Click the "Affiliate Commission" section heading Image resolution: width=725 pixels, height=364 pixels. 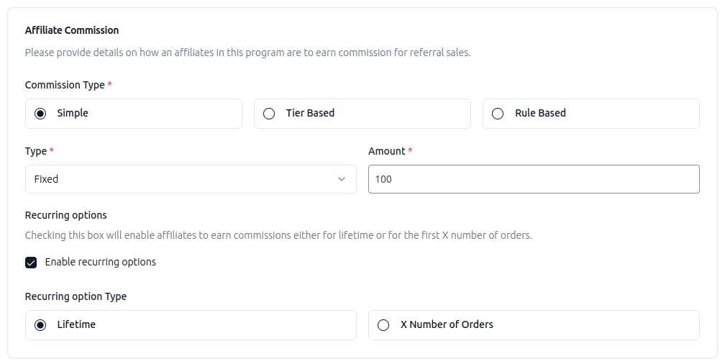coord(72,30)
